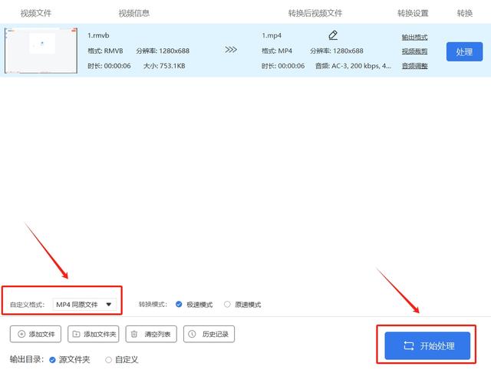This screenshot has height=373, width=491.
Task: Open the 视频裁剪 settings link
Action: pyautogui.click(x=414, y=51)
